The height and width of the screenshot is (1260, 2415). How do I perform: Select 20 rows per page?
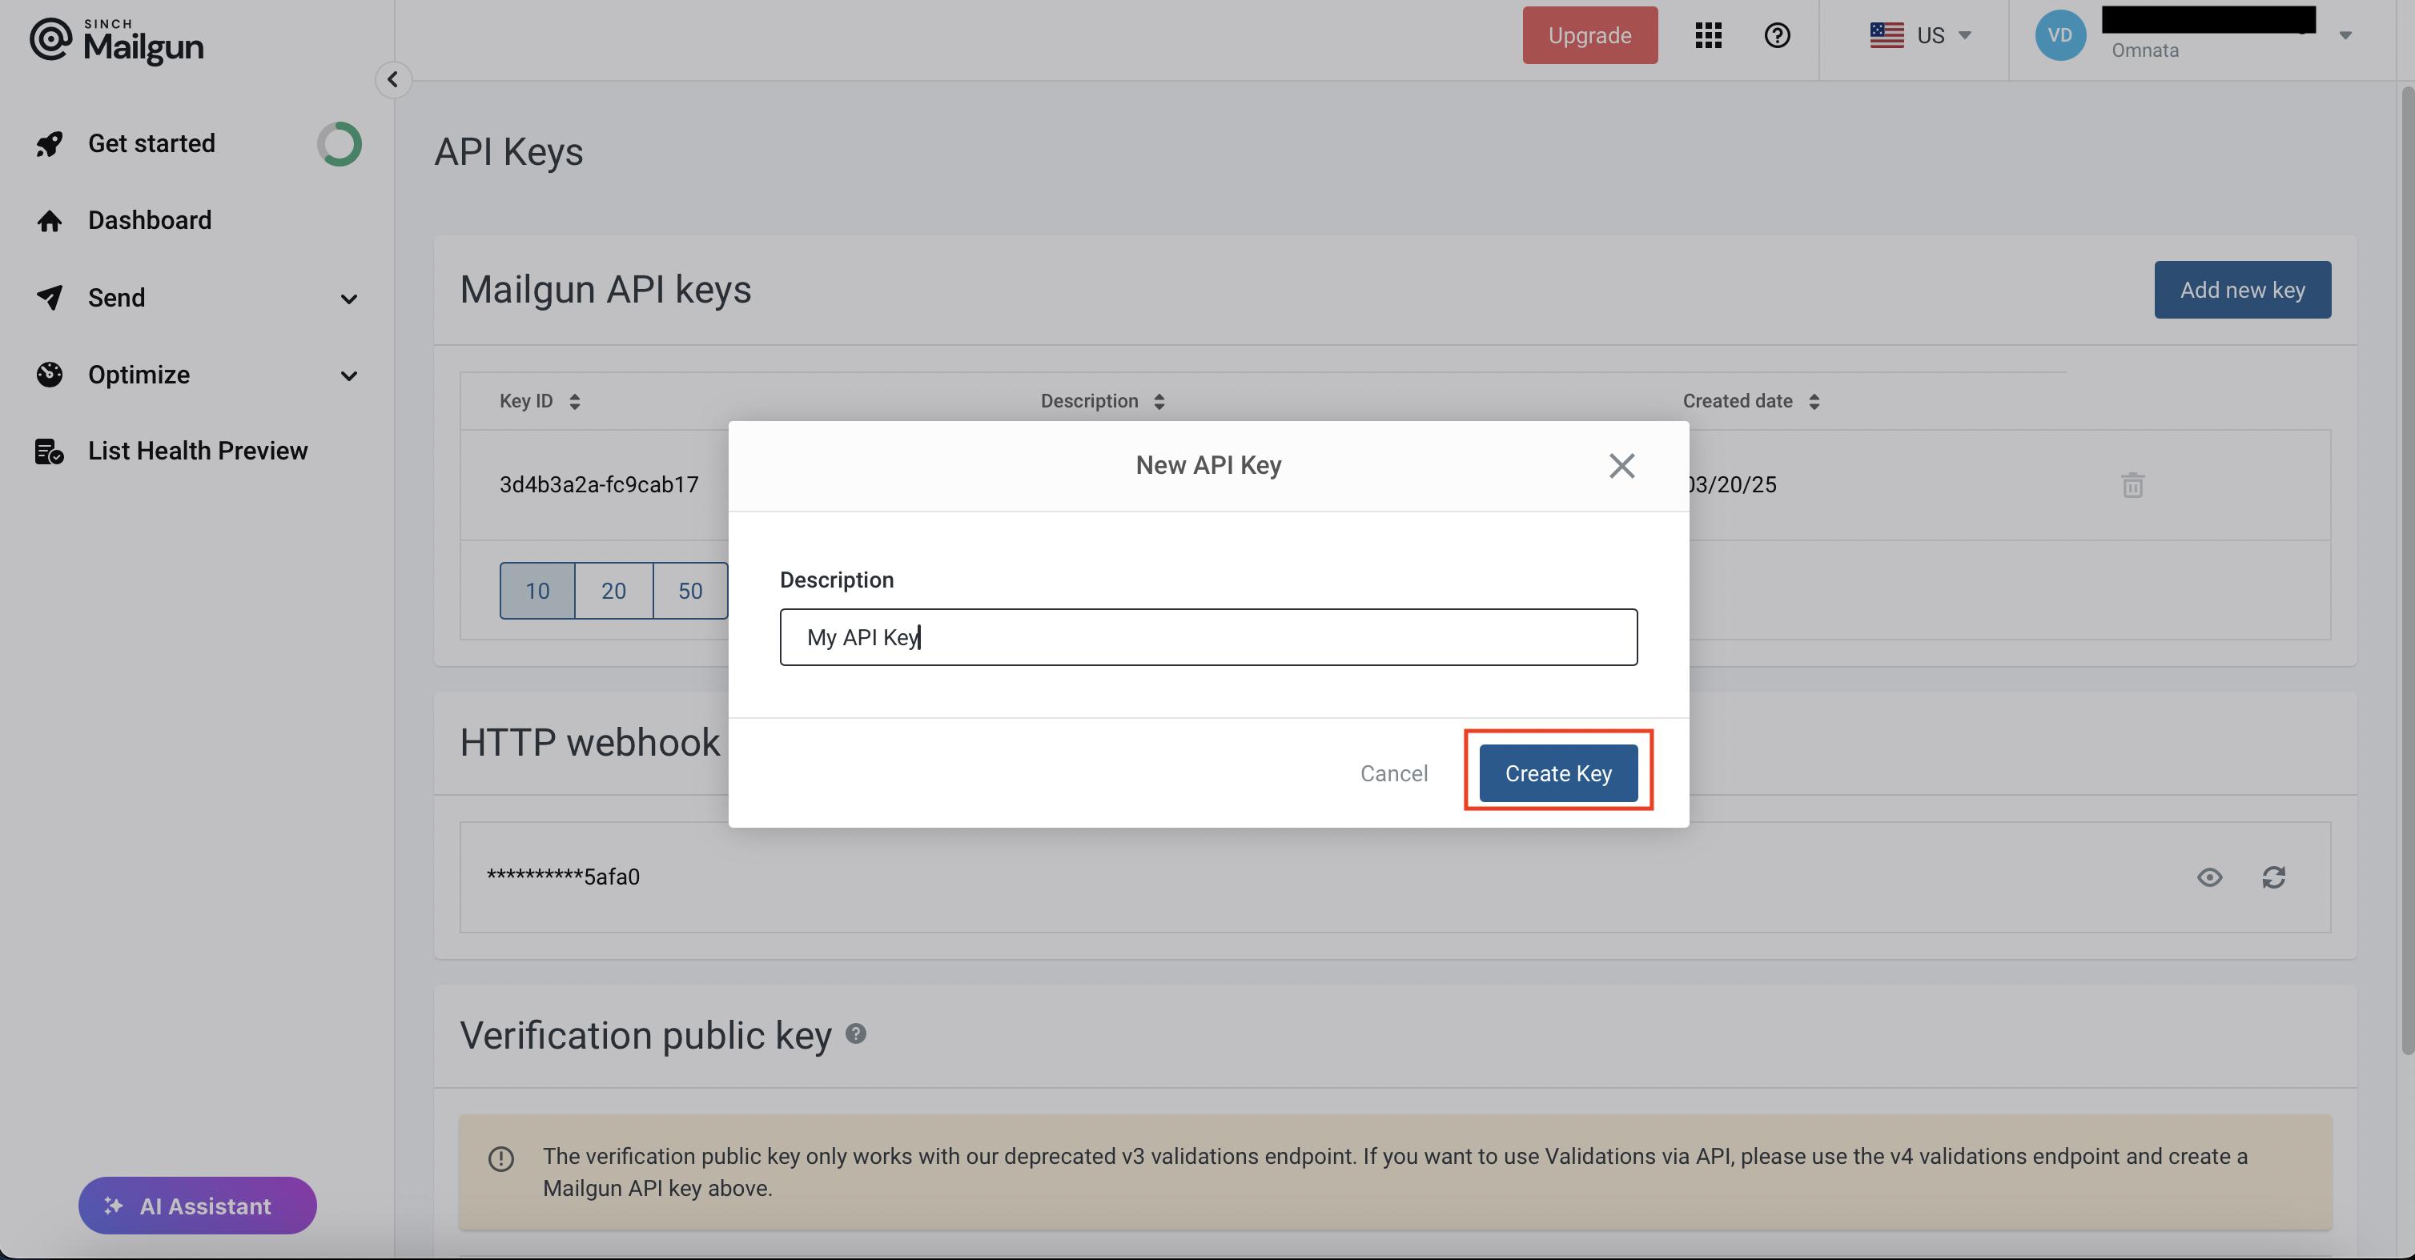point(613,591)
